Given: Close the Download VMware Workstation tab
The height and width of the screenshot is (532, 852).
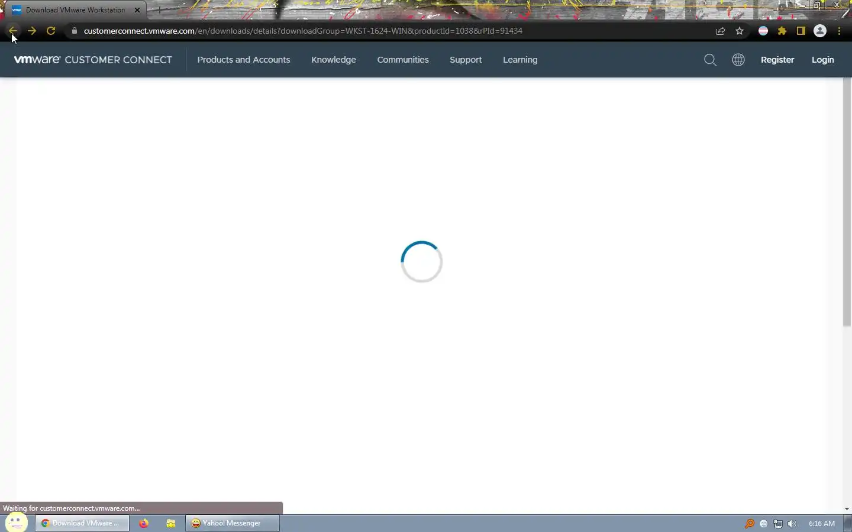Looking at the screenshot, I should [137, 10].
